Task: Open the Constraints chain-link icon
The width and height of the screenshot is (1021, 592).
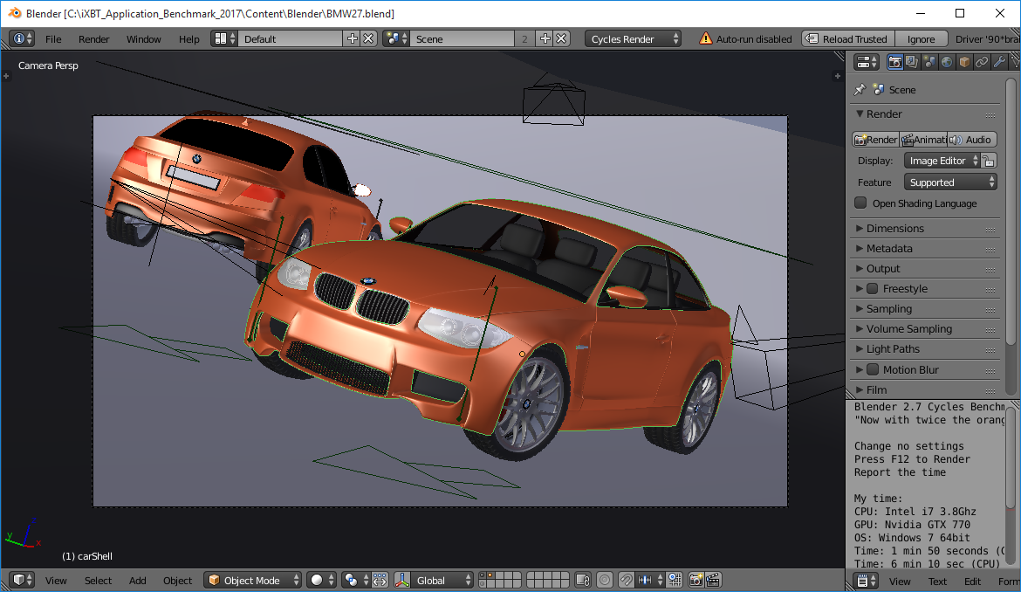Action: click(981, 62)
